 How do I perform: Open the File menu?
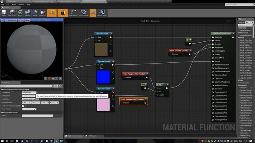coord(3,4)
